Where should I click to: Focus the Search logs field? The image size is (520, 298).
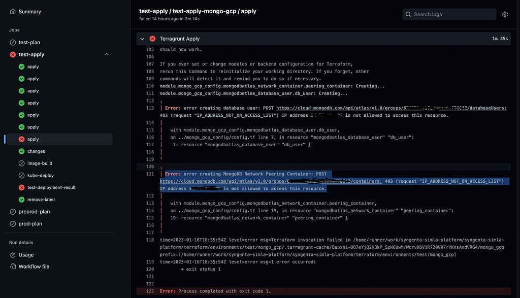[452, 15]
